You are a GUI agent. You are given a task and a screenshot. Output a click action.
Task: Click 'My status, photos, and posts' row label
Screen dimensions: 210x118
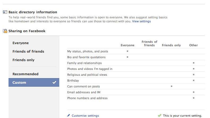88,51
